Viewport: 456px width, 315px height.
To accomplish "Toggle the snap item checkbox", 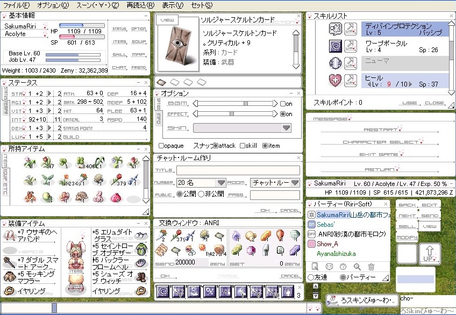I will (265, 146).
